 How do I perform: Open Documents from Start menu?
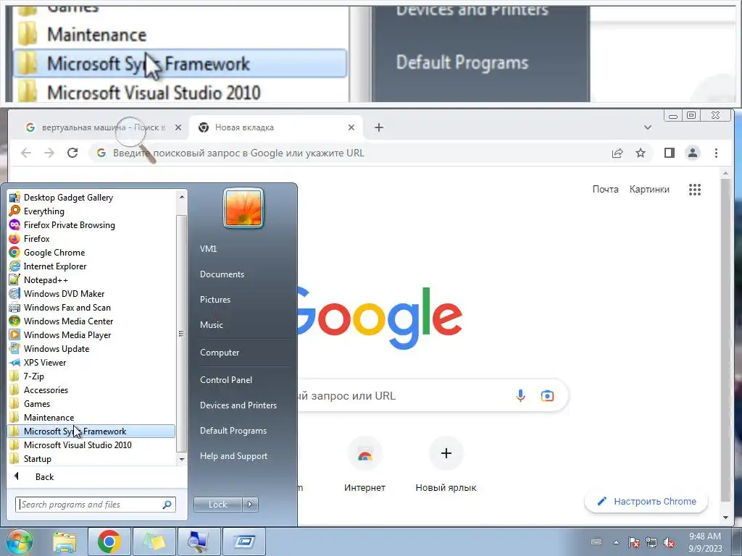(x=222, y=274)
